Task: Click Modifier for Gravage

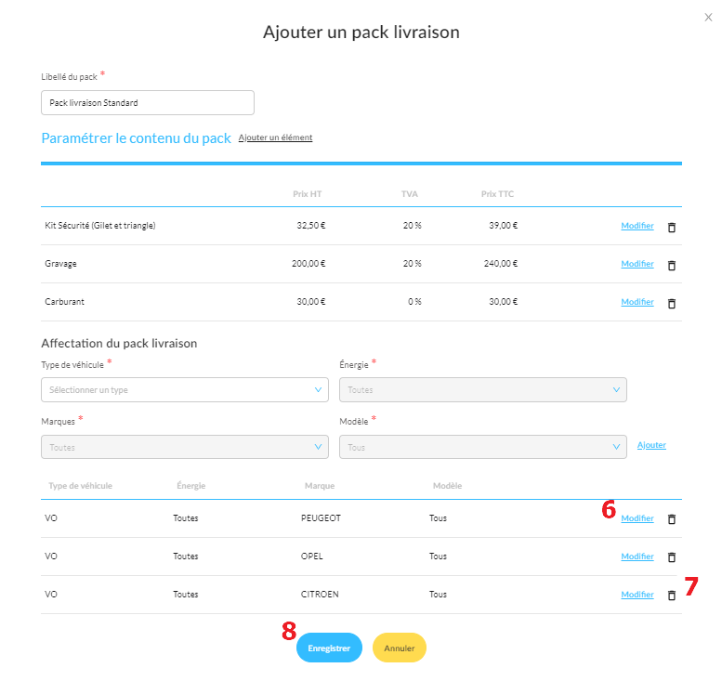Action: [x=637, y=264]
